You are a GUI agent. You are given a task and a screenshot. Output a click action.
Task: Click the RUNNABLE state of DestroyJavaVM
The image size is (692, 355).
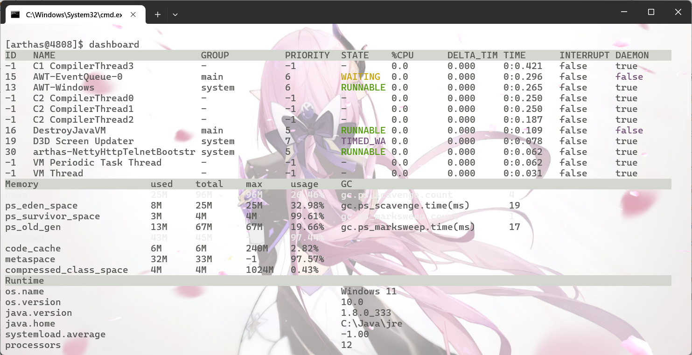click(x=363, y=131)
